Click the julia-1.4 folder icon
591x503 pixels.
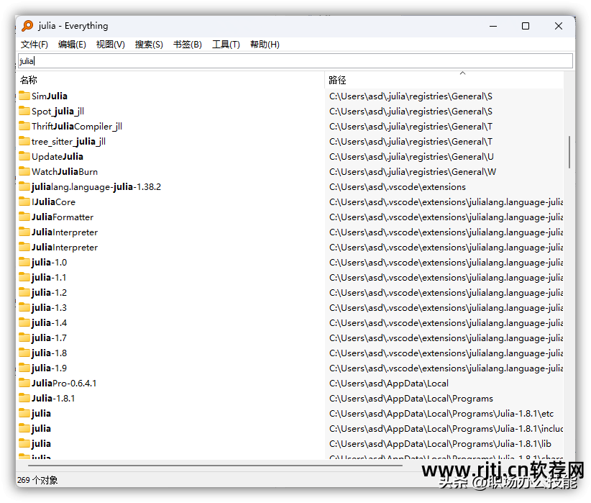tap(24, 322)
